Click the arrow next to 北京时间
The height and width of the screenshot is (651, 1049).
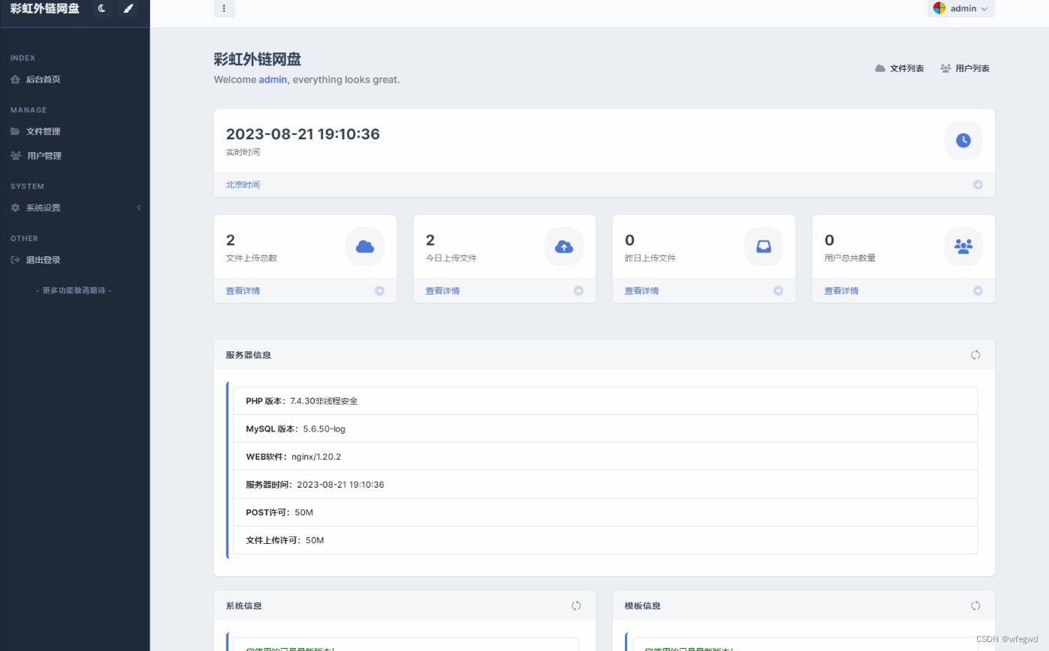point(977,184)
